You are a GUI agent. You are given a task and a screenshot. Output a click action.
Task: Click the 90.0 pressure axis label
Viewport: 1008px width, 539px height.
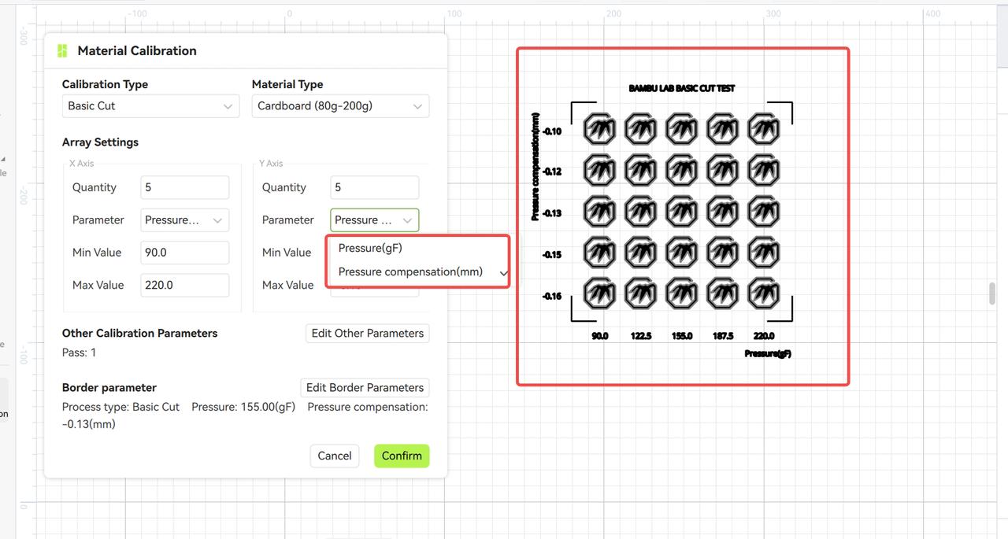pos(600,336)
